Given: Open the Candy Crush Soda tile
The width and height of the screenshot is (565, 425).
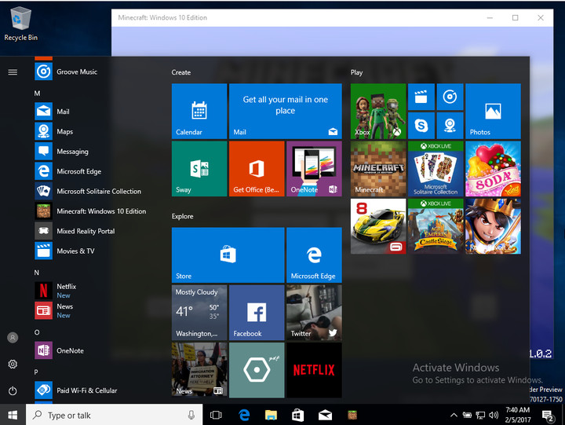Looking at the screenshot, I should (x=493, y=169).
